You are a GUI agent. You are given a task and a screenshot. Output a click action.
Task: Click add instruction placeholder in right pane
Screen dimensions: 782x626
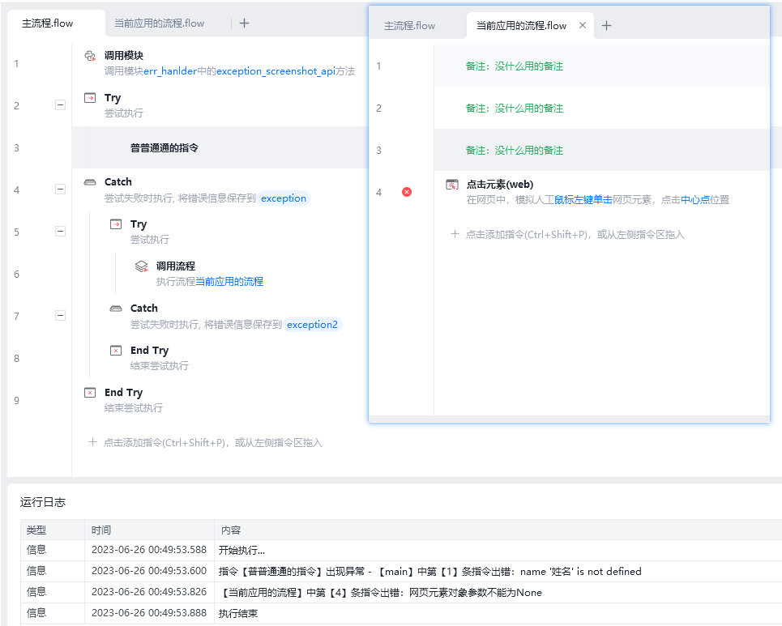[574, 235]
